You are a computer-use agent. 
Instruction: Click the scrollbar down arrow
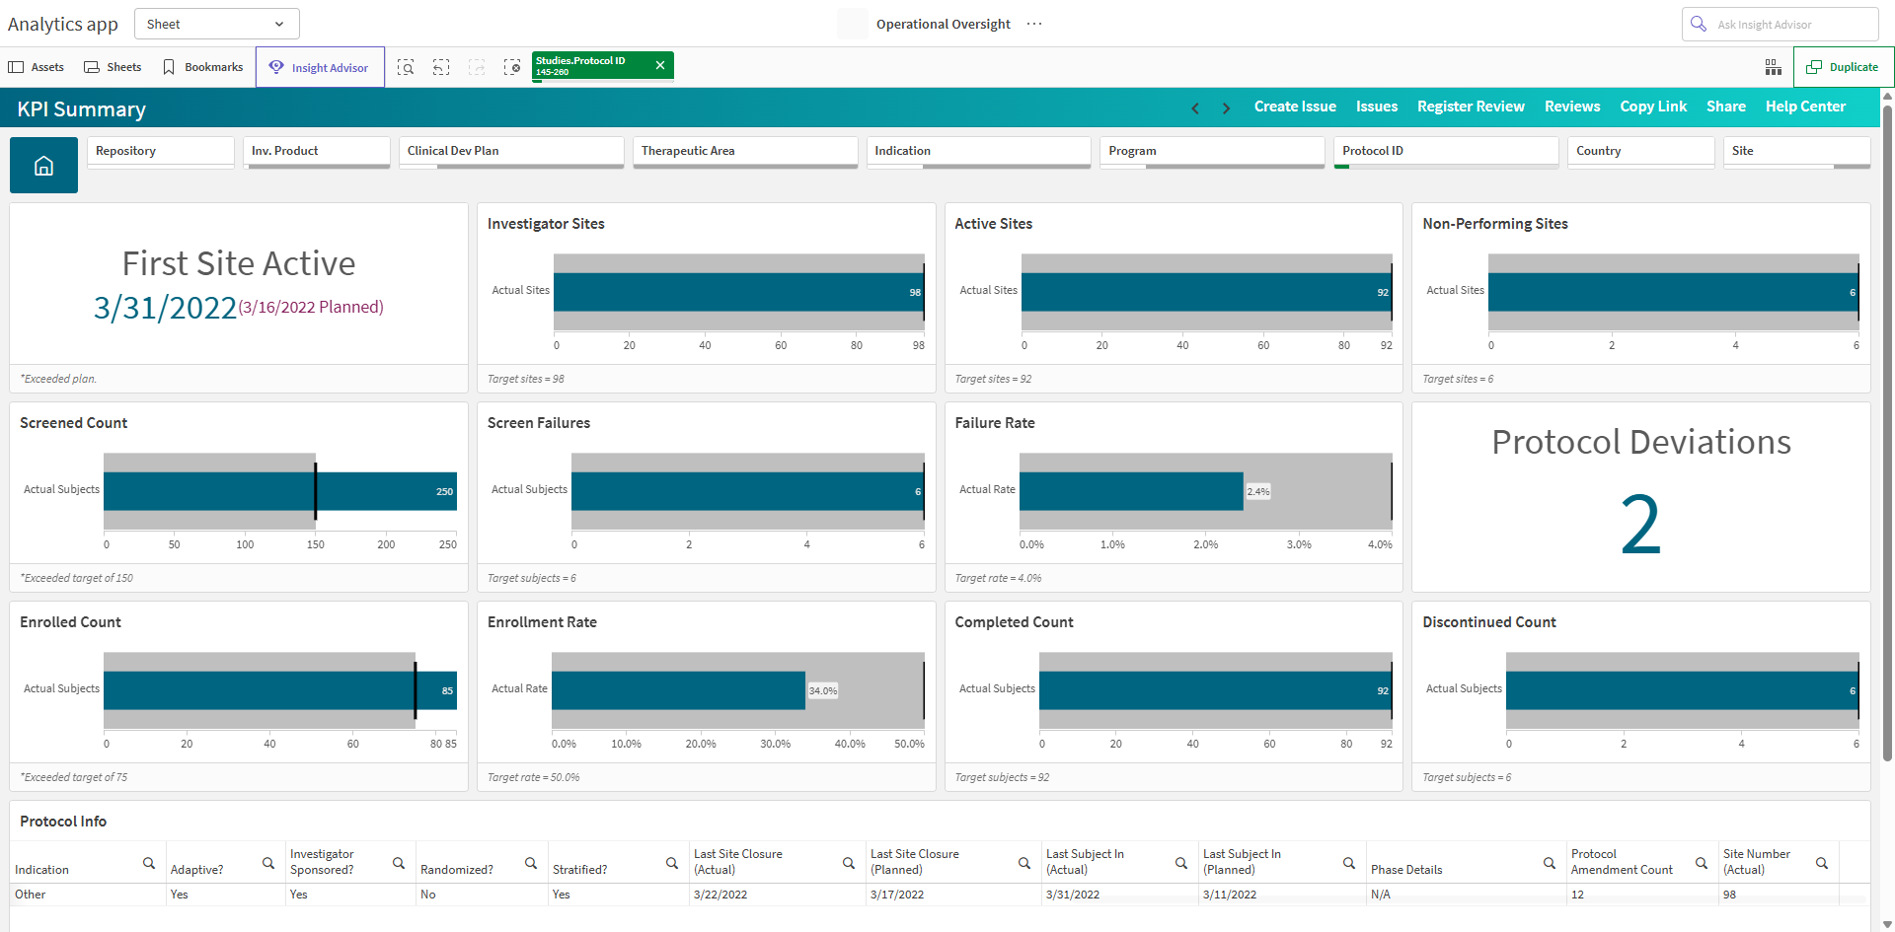[1887, 924]
